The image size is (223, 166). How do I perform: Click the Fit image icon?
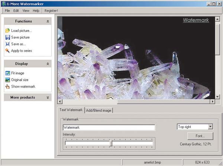tap(7, 73)
